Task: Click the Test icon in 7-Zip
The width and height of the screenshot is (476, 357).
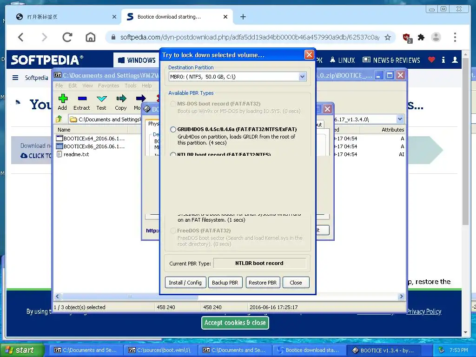Action: 101,99
